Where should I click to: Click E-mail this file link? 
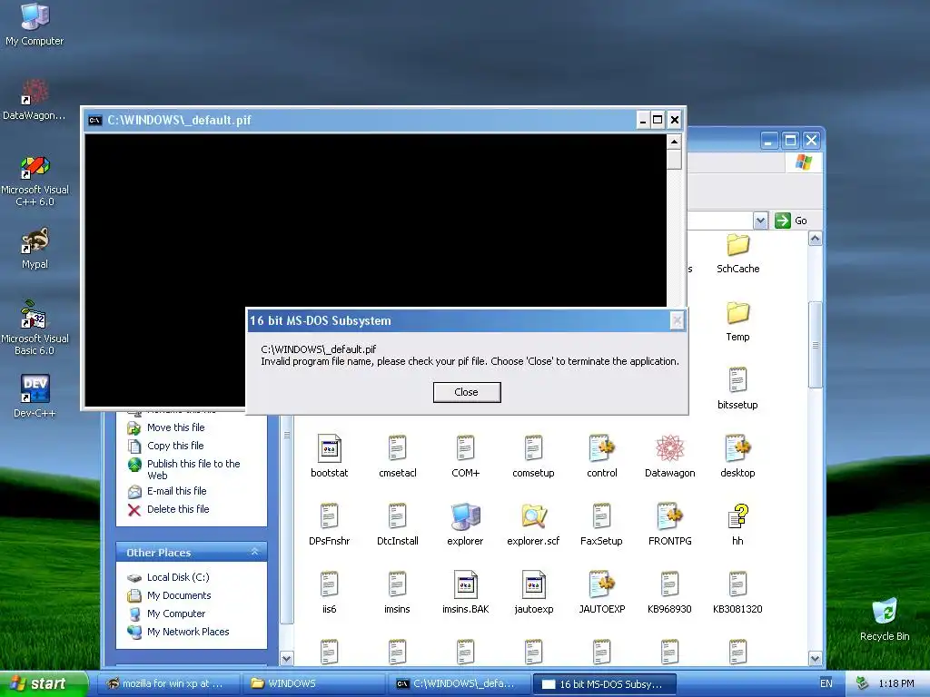click(177, 491)
